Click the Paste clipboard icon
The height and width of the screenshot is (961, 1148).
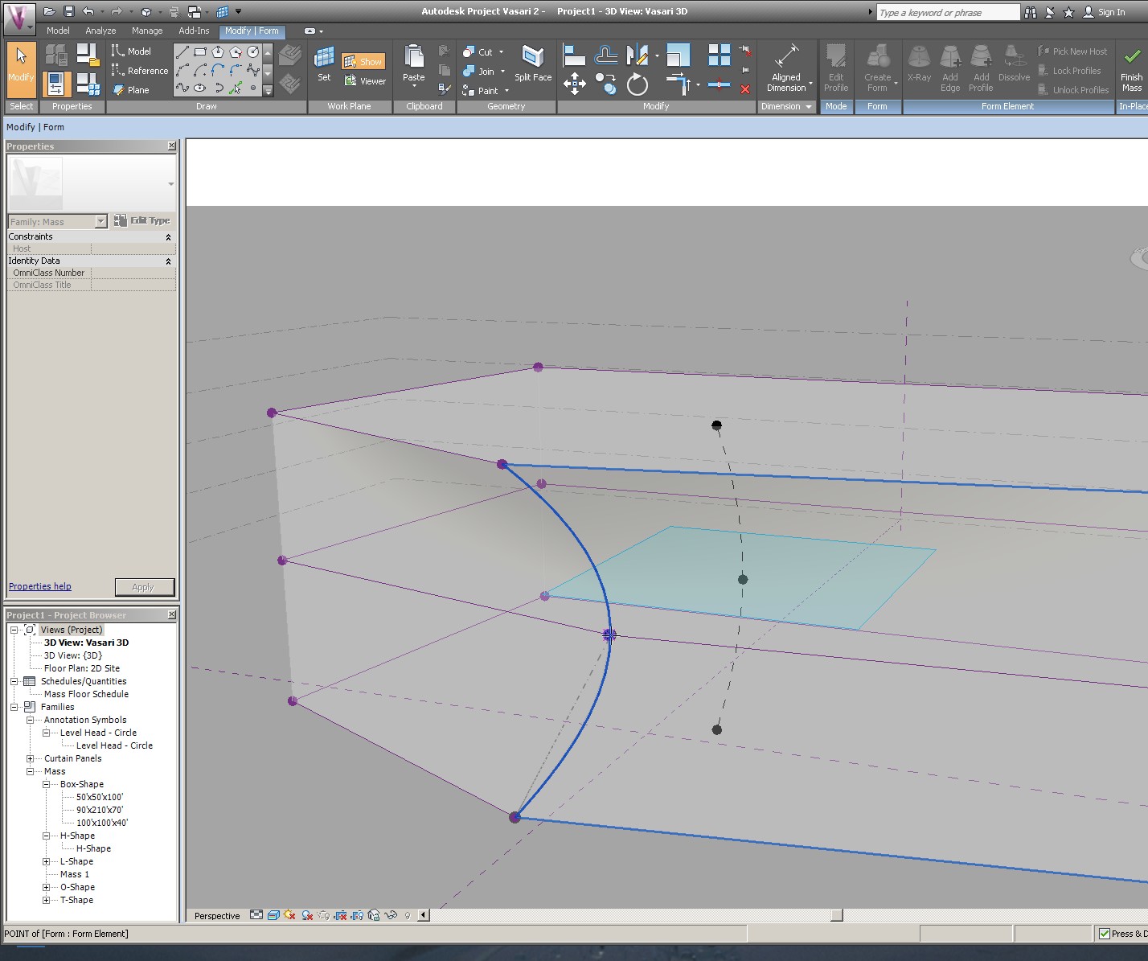[x=414, y=64]
